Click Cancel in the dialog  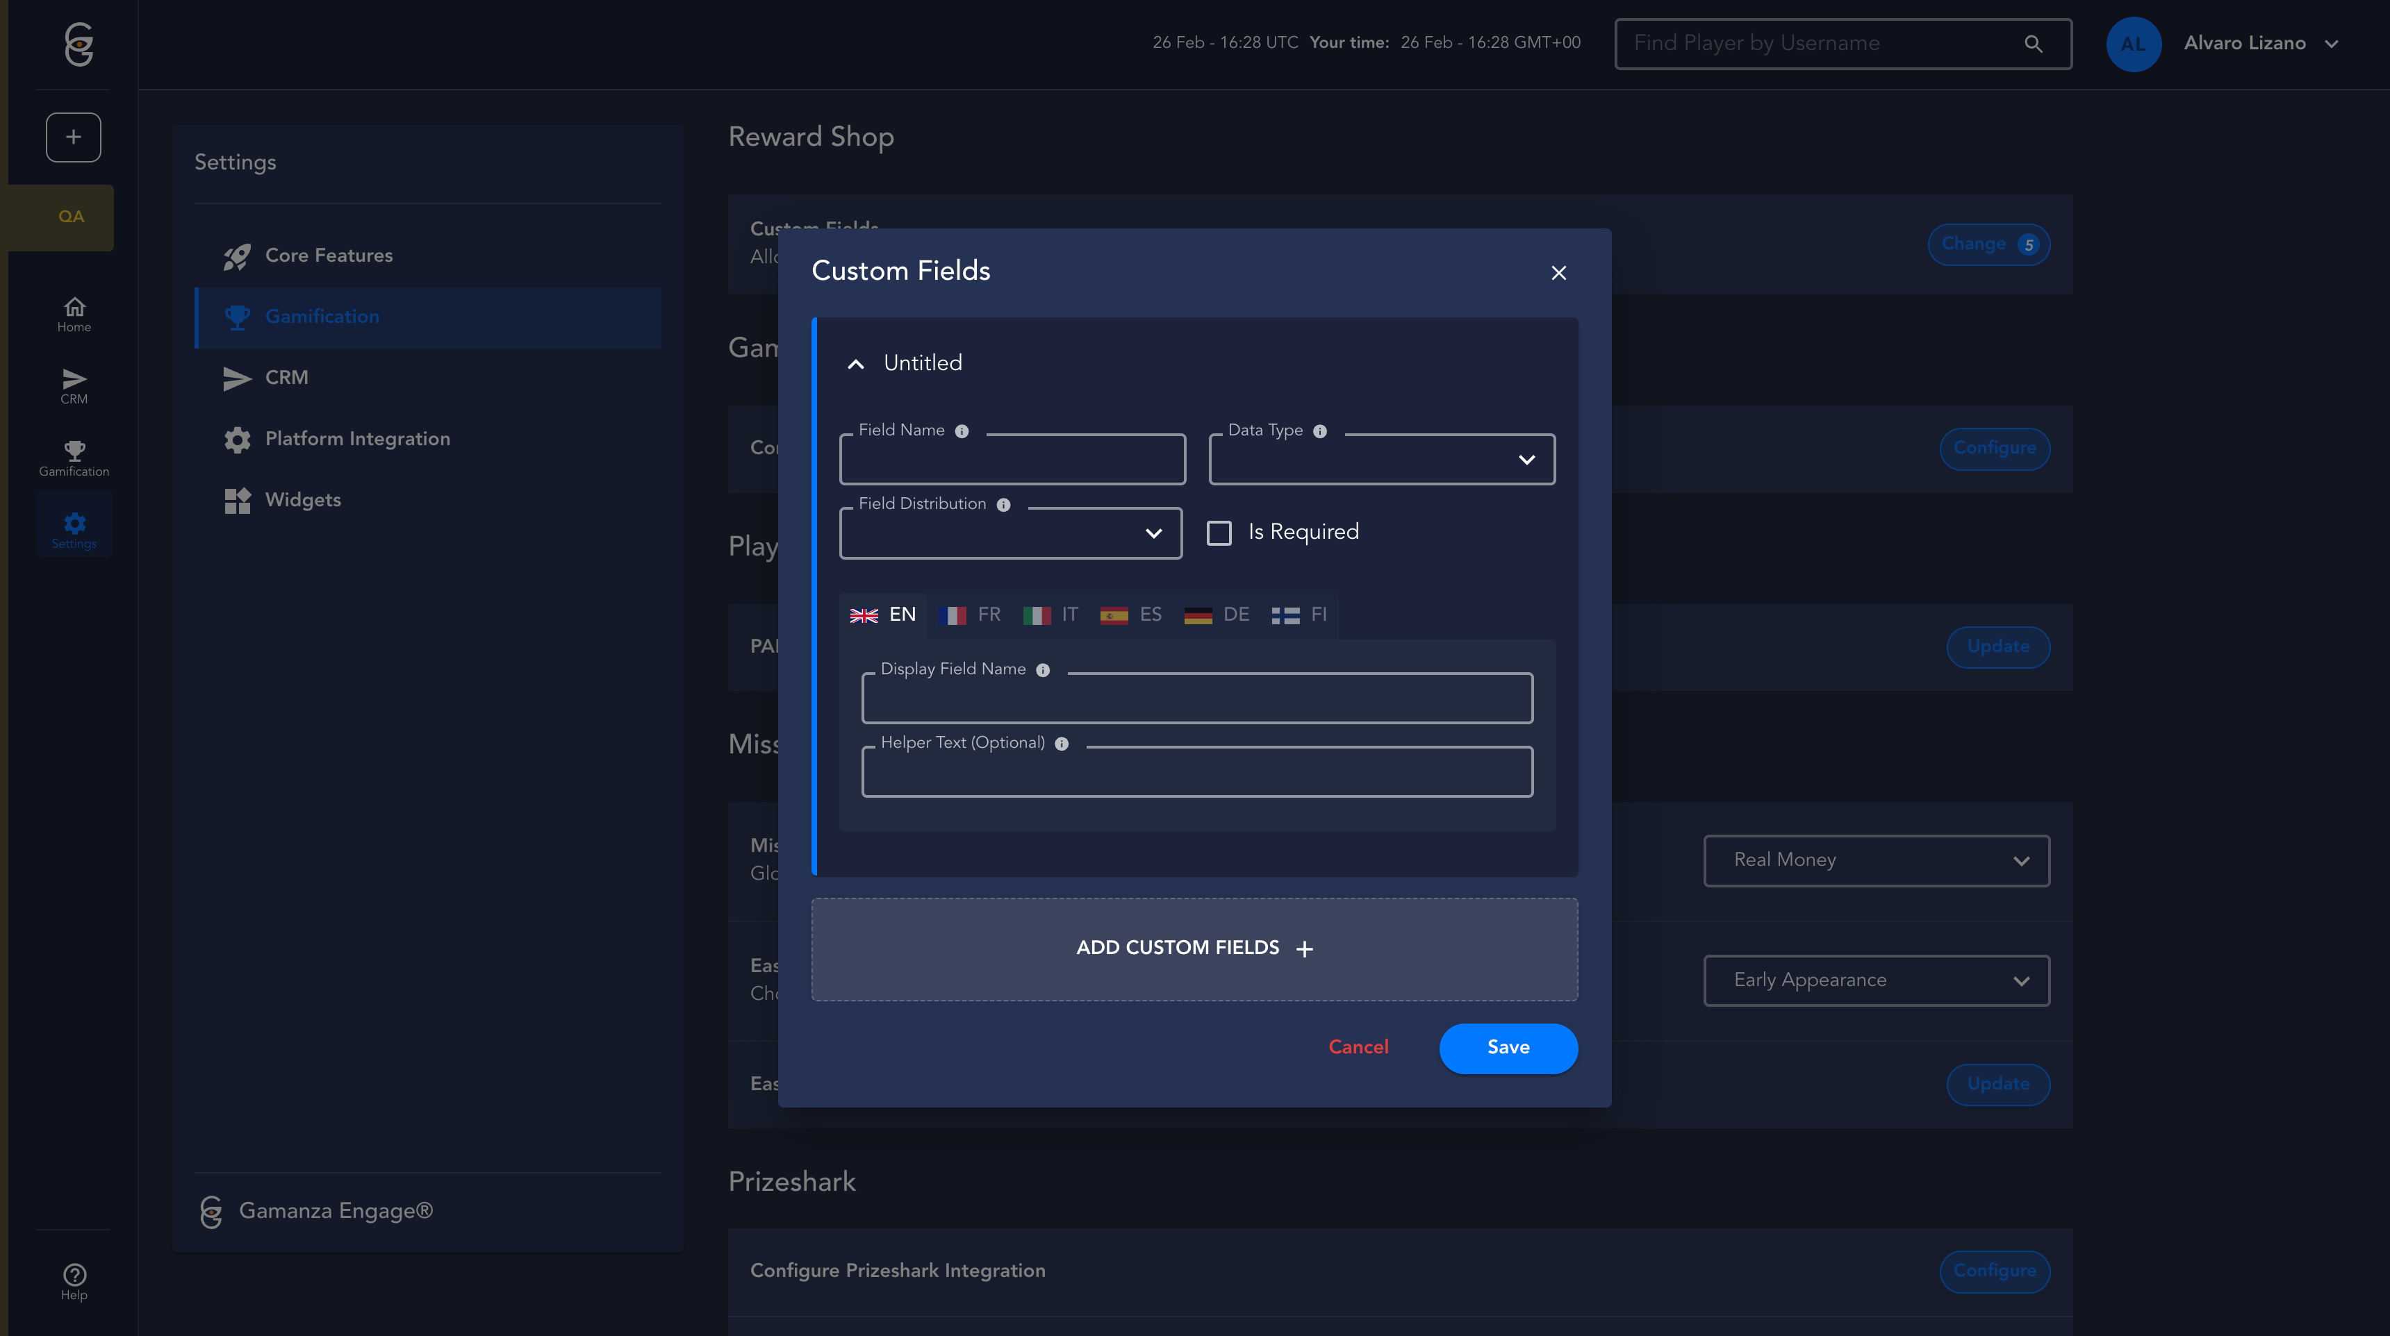(1358, 1048)
